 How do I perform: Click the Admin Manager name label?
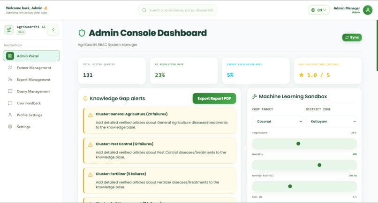point(347,8)
